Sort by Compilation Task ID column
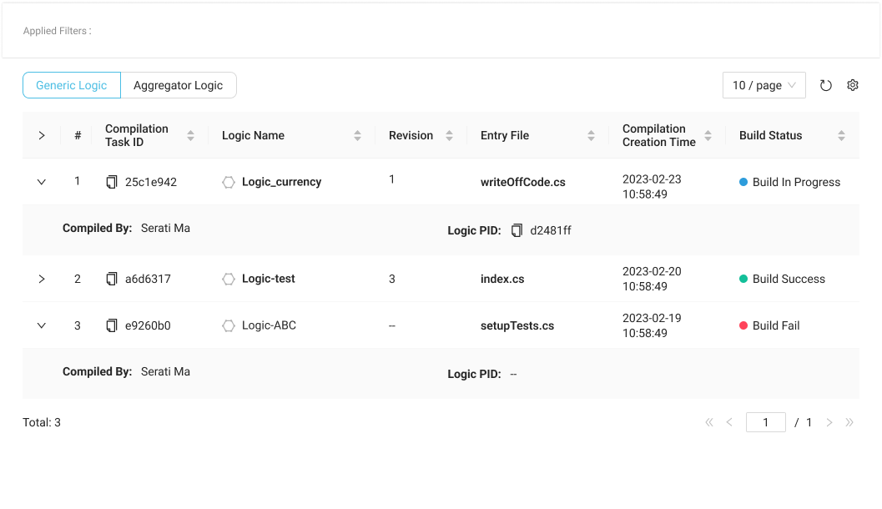 [190, 135]
